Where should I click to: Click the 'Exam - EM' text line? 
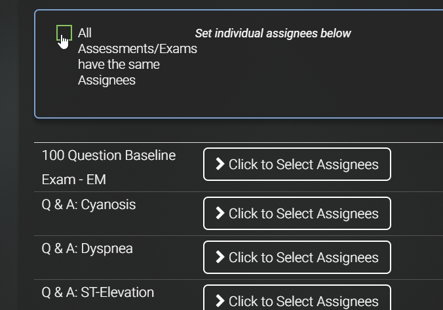[x=74, y=180]
